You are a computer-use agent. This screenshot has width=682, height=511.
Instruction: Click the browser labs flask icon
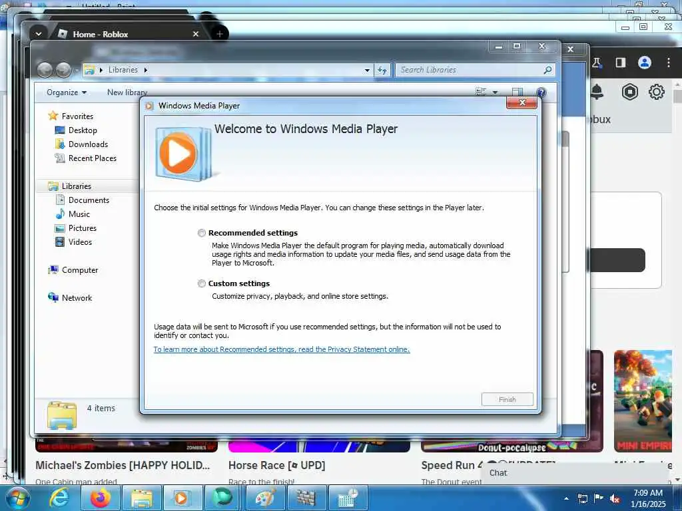coord(596,63)
